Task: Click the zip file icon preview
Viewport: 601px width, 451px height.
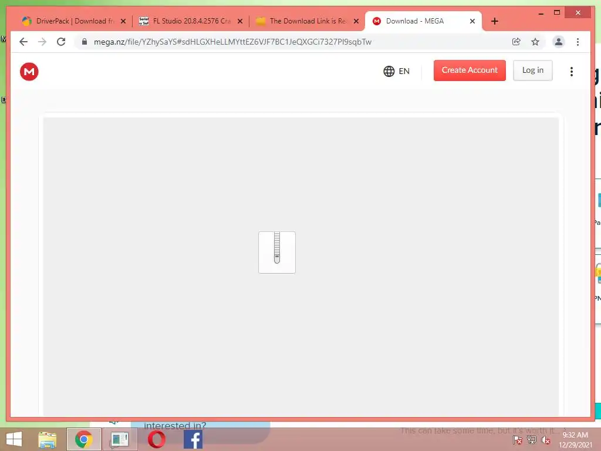Action: [x=277, y=253]
